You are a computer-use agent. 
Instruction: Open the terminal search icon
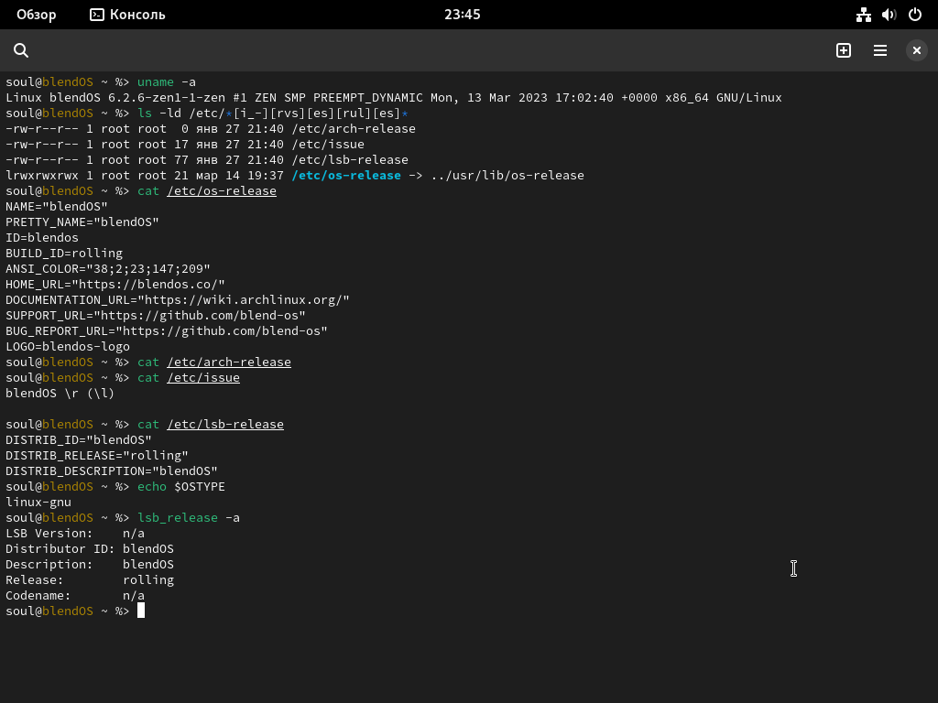[21, 50]
